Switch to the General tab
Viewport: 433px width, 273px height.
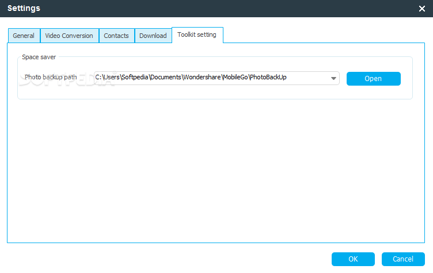(24, 36)
